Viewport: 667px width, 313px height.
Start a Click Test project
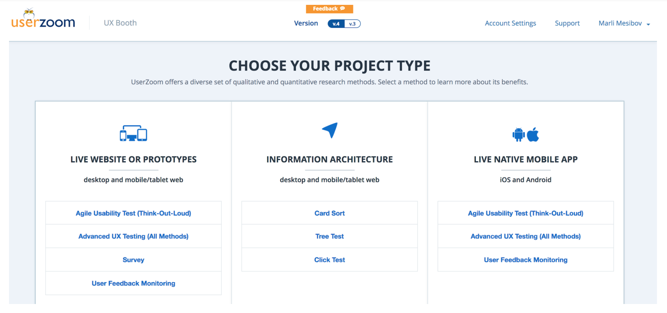pos(329,260)
